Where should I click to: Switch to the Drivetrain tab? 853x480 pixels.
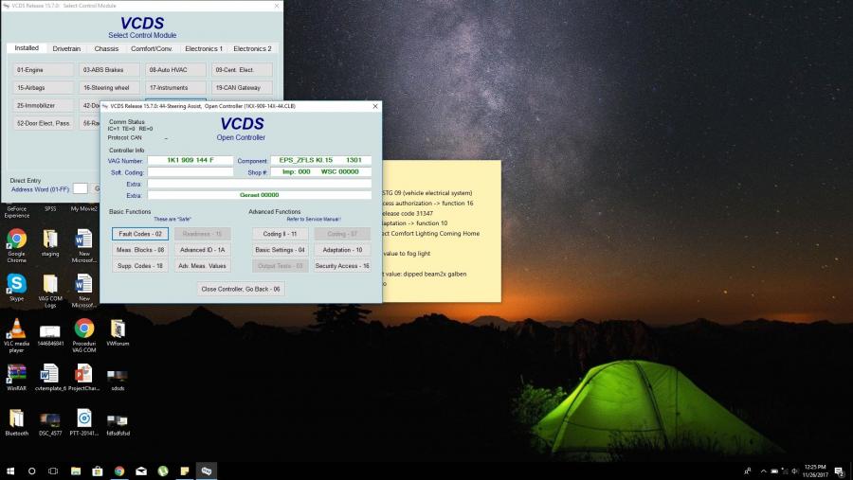point(66,48)
